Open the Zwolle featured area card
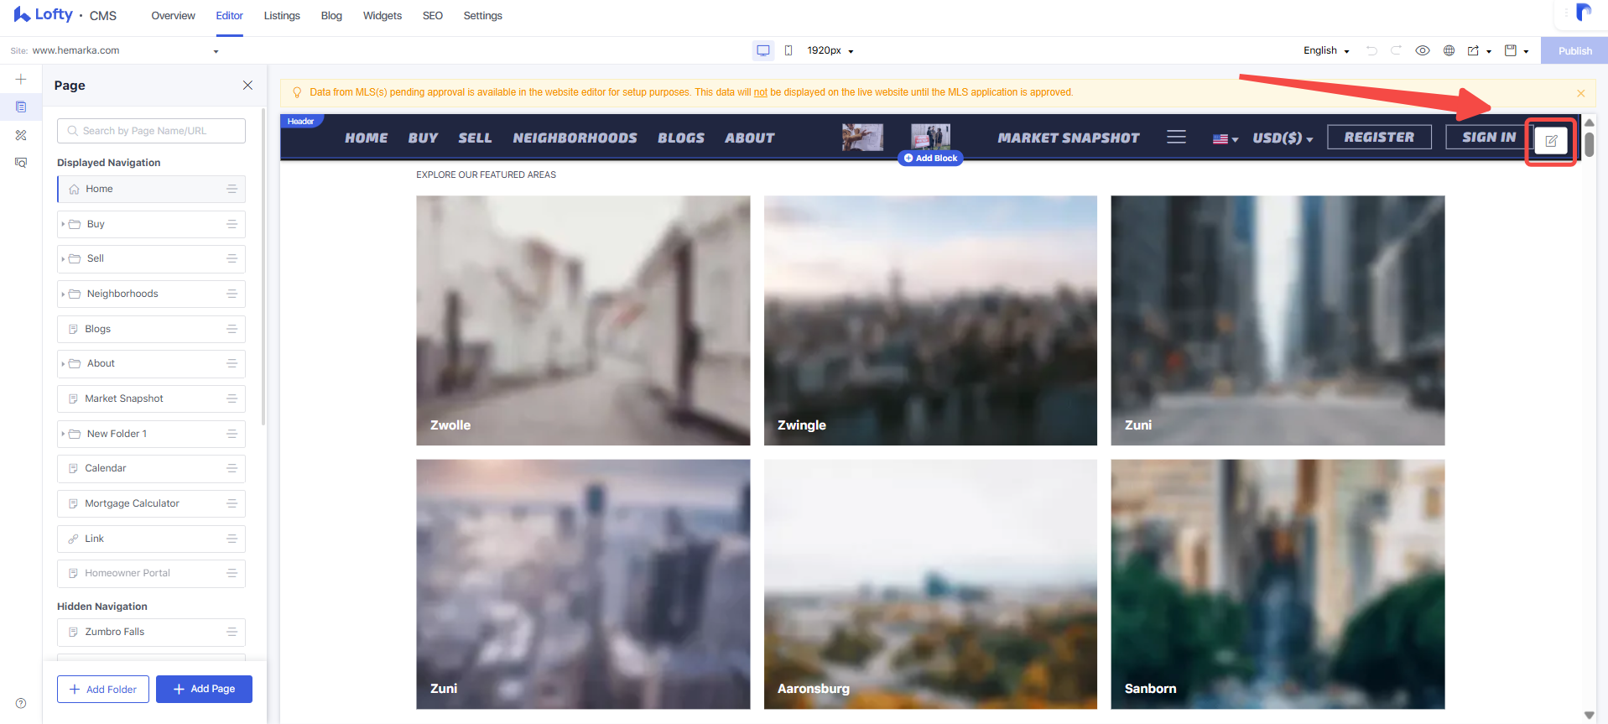The width and height of the screenshot is (1608, 724). click(x=583, y=320)
